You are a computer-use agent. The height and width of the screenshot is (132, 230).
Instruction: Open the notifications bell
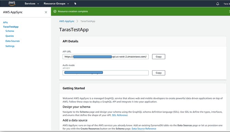tap(218, 4)
